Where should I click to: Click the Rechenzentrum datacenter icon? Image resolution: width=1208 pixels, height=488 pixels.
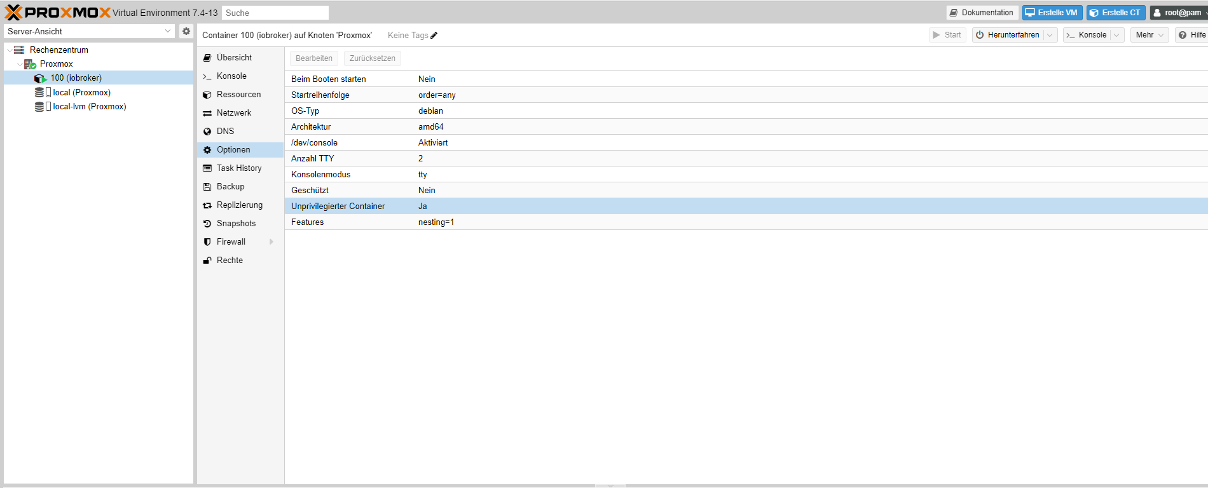(19, 50)
